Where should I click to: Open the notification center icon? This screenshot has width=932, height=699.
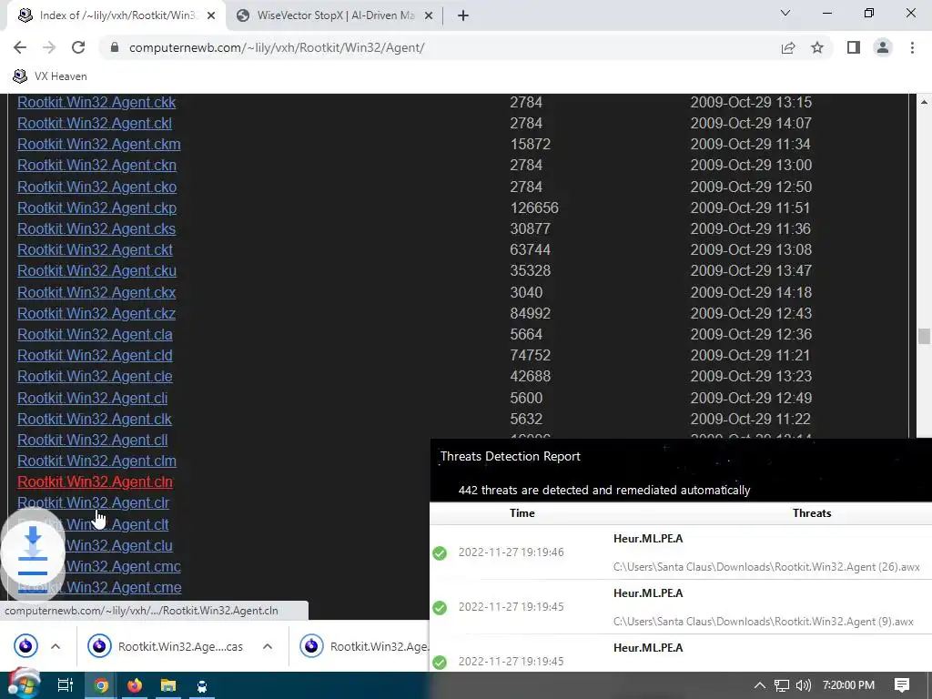click(902, 685)
